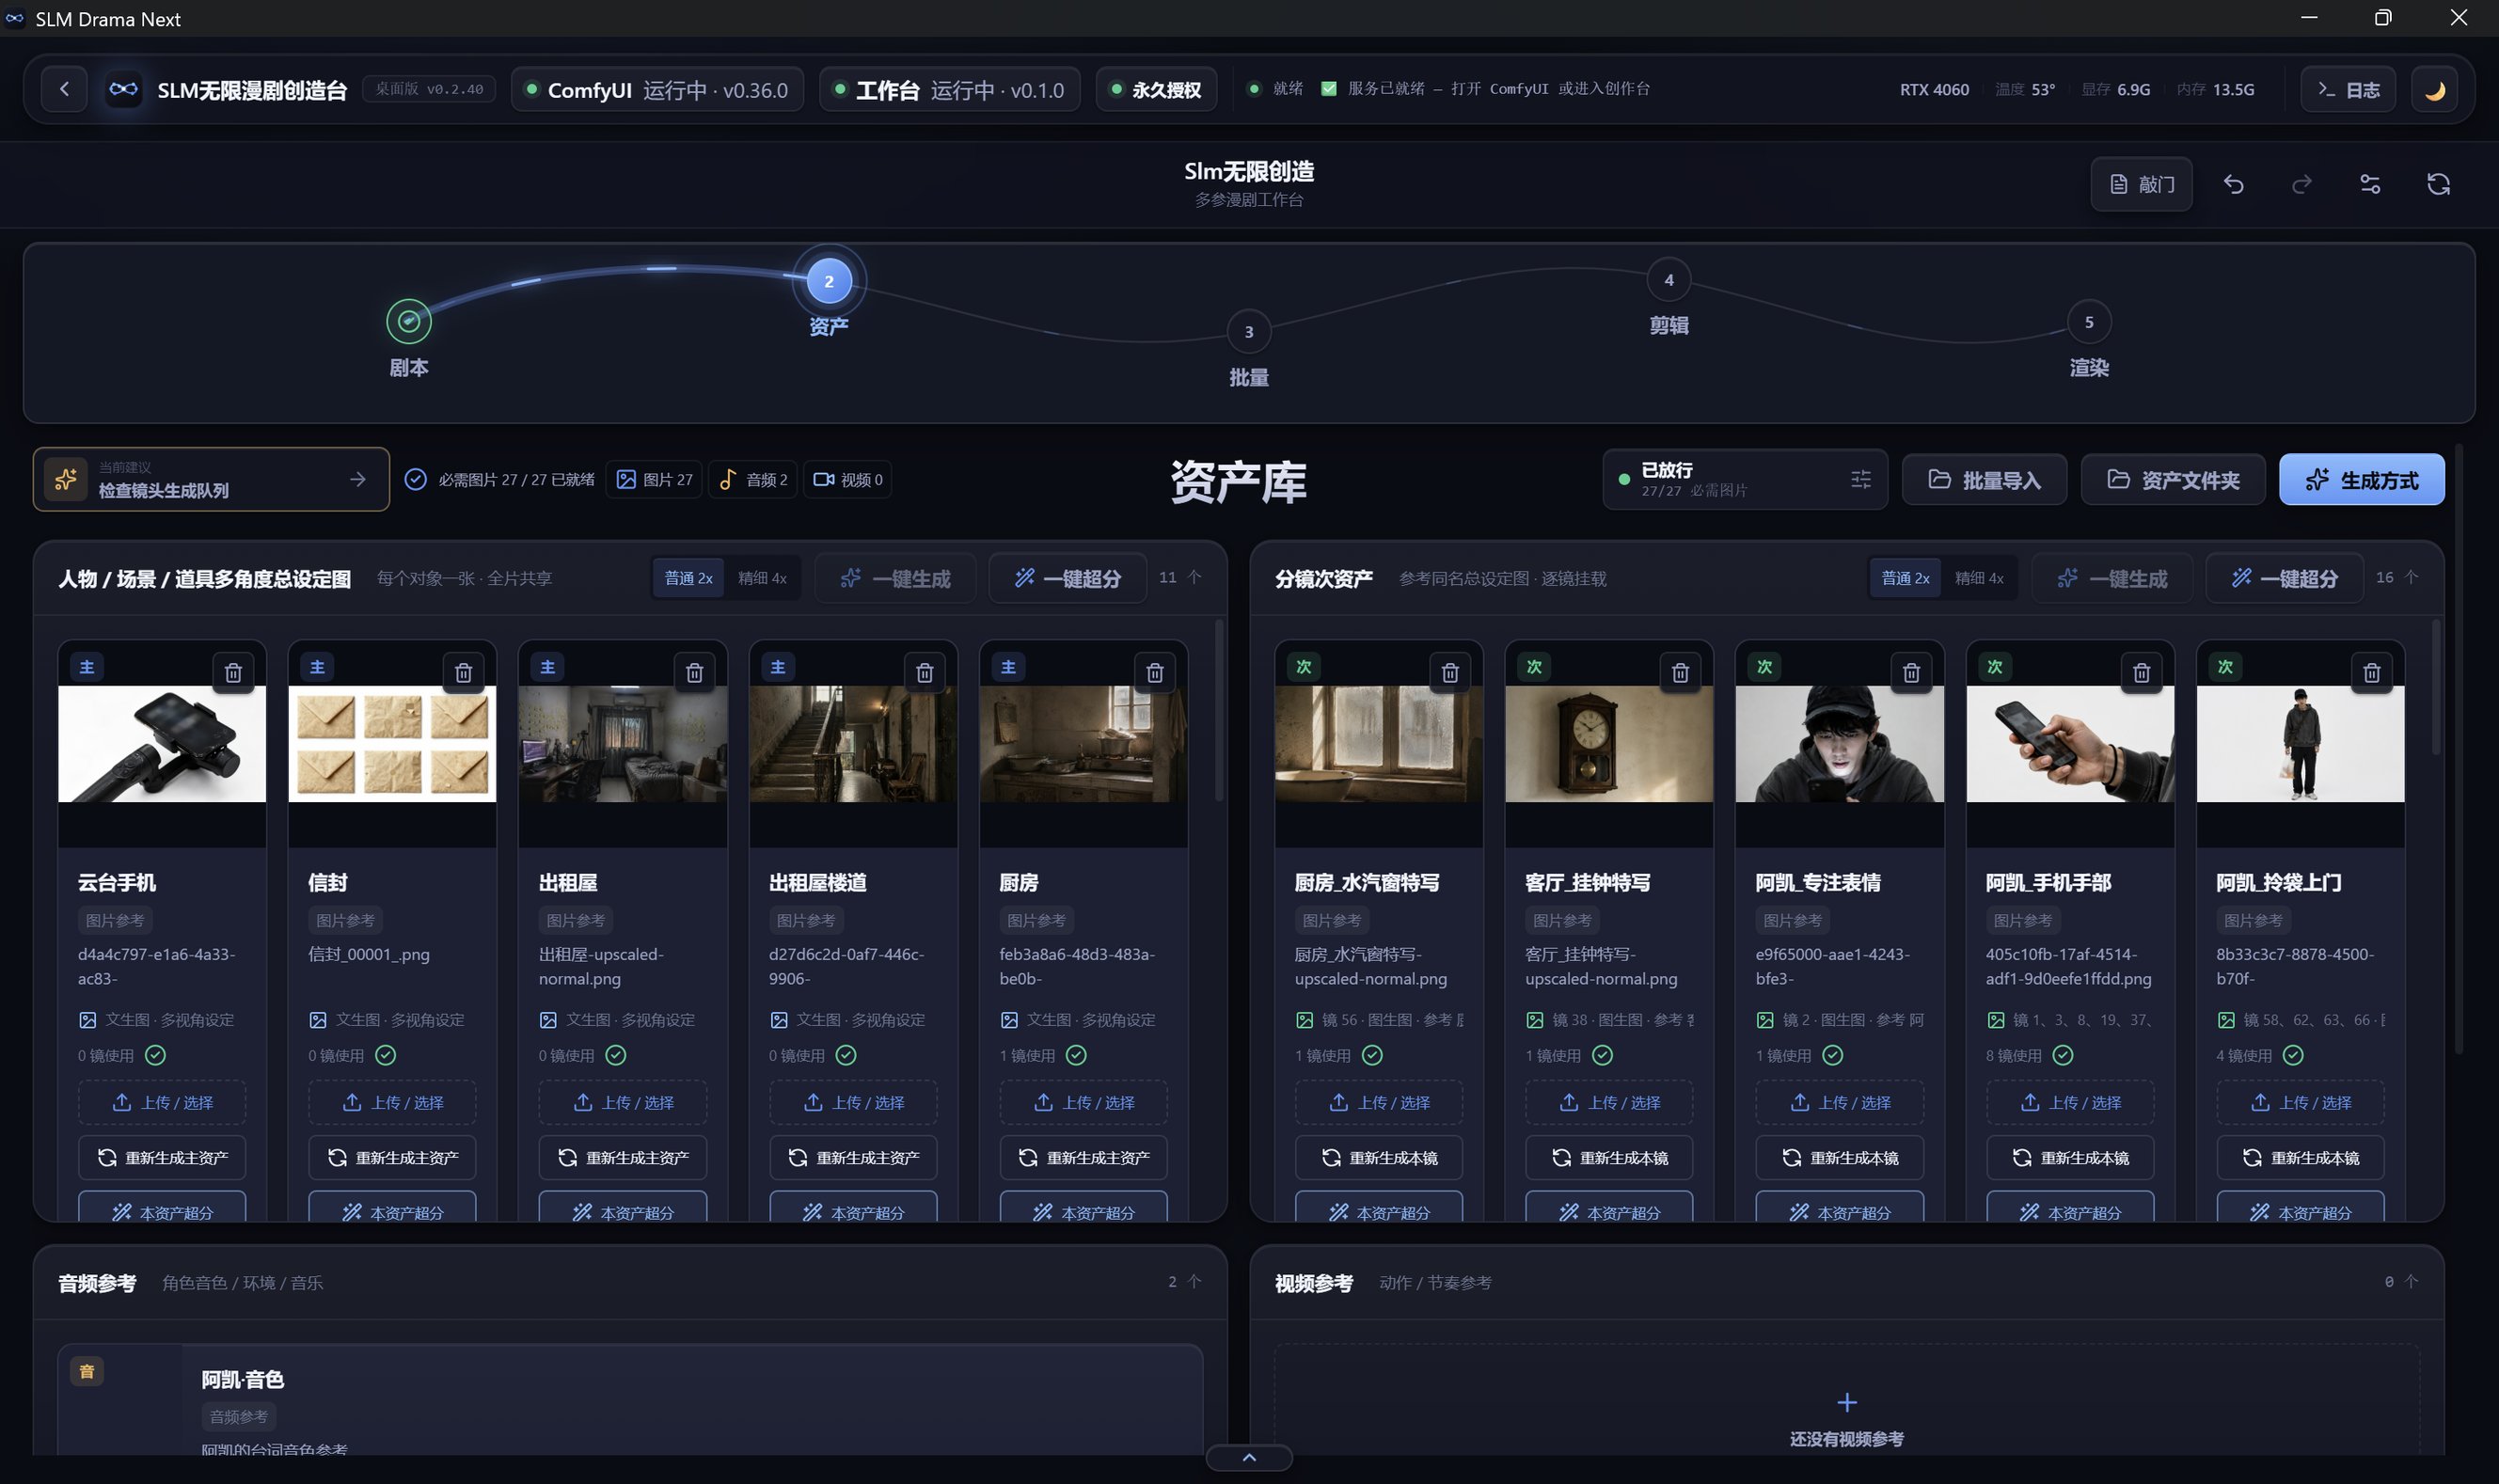Select 精细 4x in the 分镜次资产 panel
Image resolution: width=2499 pixels, height=1484 pixels.
click(1979, 578)
